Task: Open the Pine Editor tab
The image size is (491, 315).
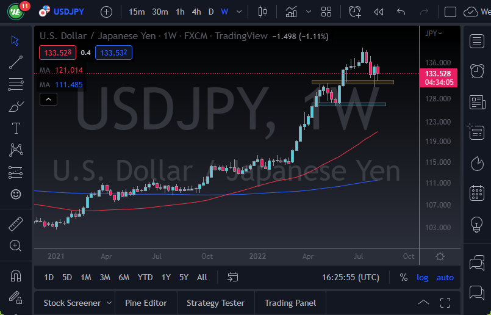Action: pos(146,303)
